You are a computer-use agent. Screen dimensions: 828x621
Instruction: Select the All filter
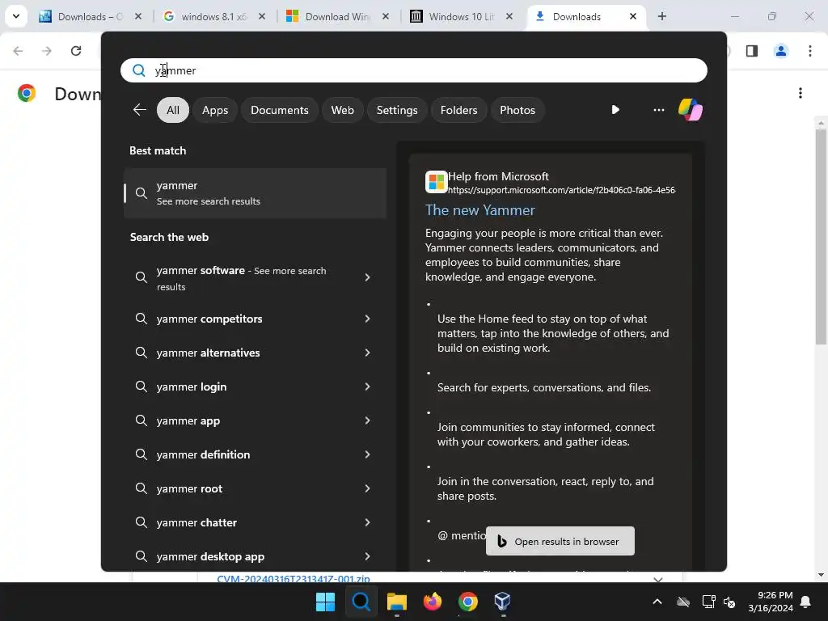click(x=173, y=110)
